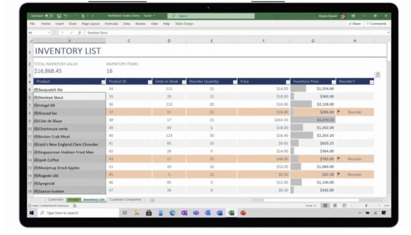Click data type icon beside Sasquatch Ale
Image resolution: width=411 pixels, height=235 pixels.
point(36,90)
